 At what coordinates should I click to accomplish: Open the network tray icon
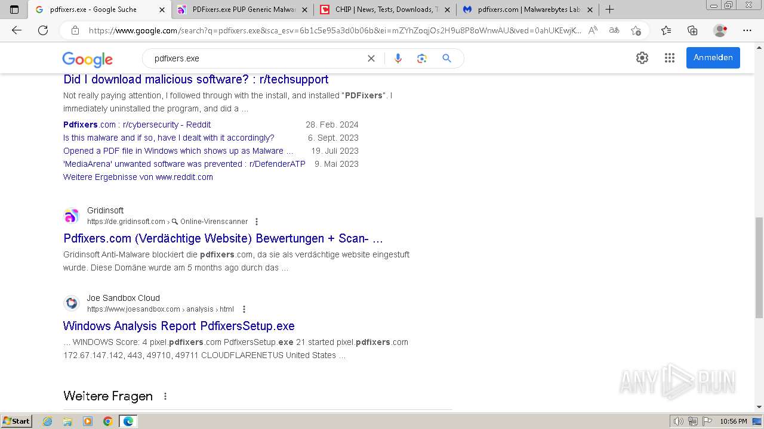click(x=692, y=421)
